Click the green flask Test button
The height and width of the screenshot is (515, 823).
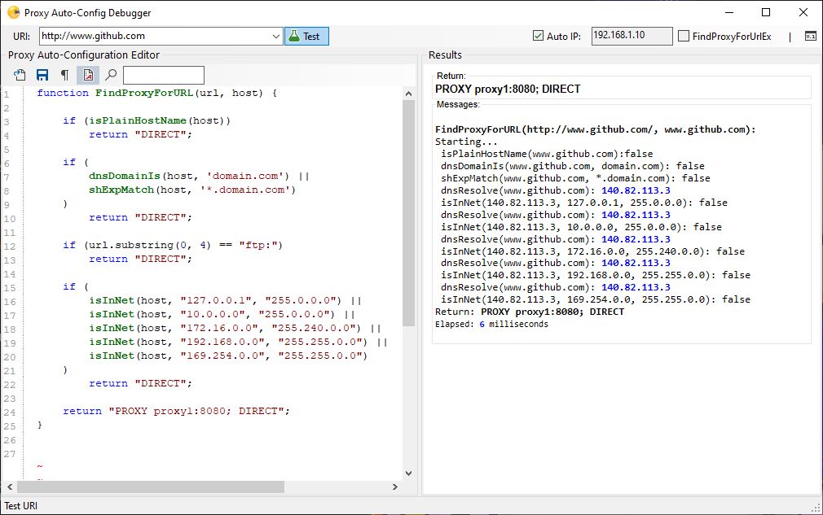tap(306, 36)
